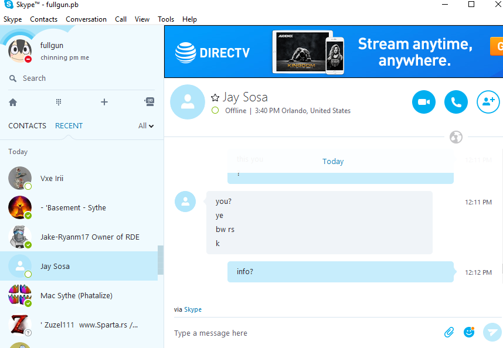Click the mood message 'chinning pm me'
The image size is (503, 348).
click(x=65, y=57)
